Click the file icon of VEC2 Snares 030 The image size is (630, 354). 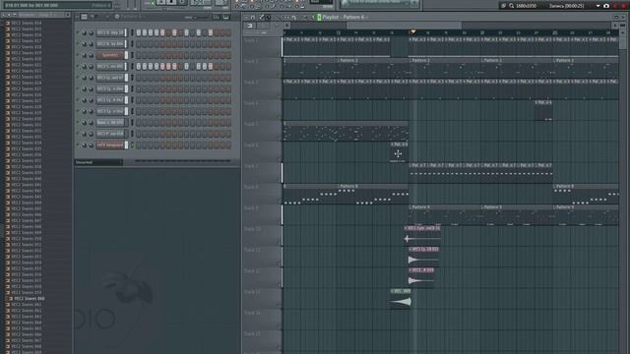[x=7, y=119]
